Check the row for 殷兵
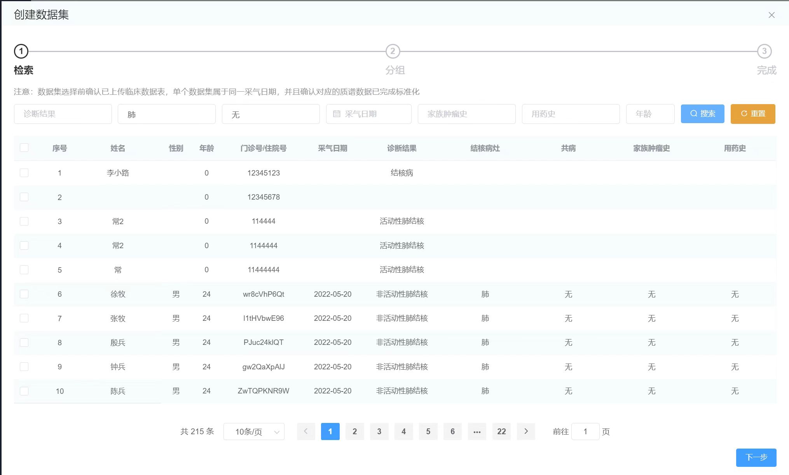This screenshot has width=789, height=475. coord(24,343)
